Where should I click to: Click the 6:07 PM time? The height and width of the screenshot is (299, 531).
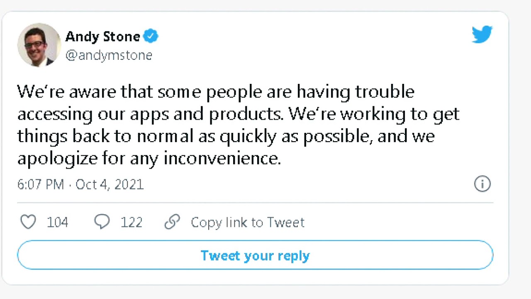[x=41, y=184]
